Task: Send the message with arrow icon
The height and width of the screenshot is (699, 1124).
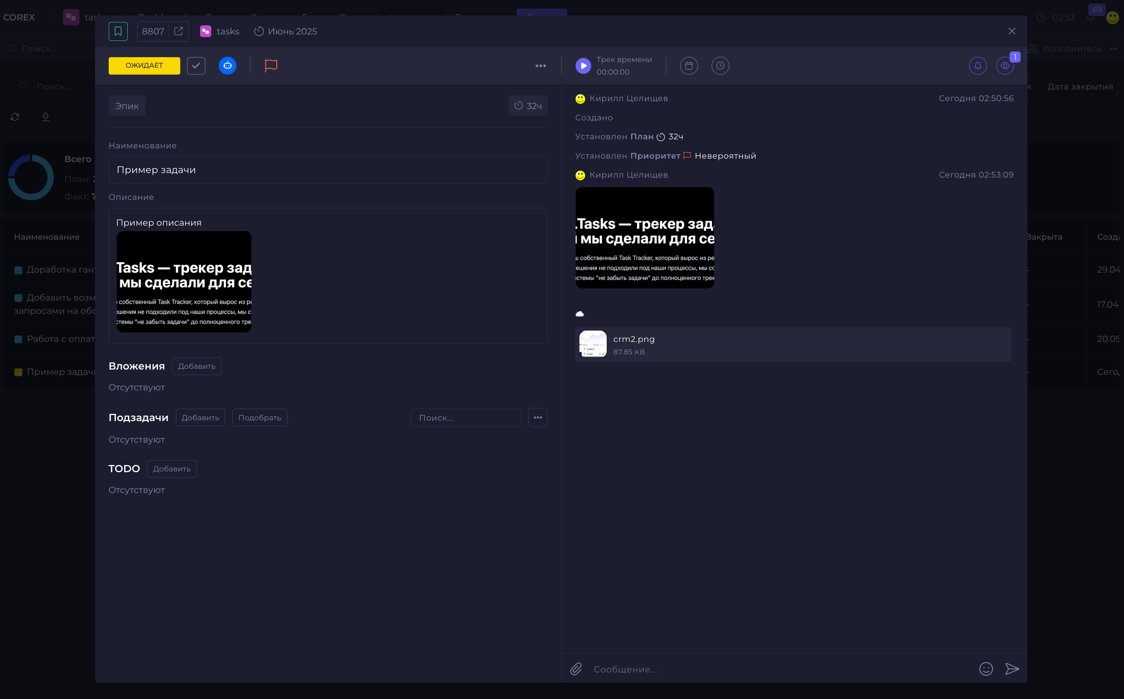Action: (x=1012, y=669)
